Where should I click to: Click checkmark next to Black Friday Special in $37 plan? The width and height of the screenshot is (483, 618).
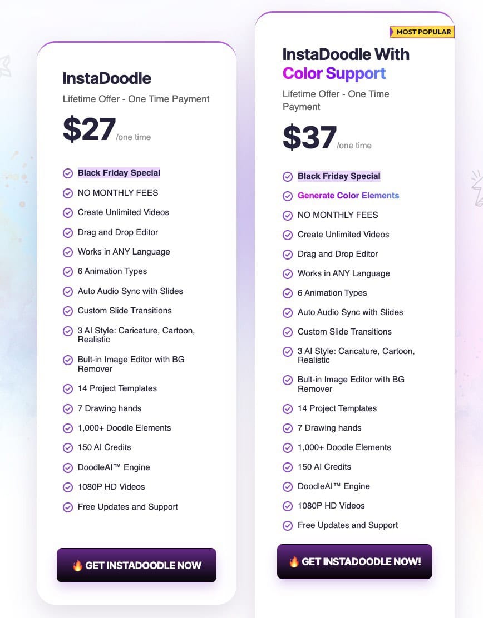click(x=288, y=177)
